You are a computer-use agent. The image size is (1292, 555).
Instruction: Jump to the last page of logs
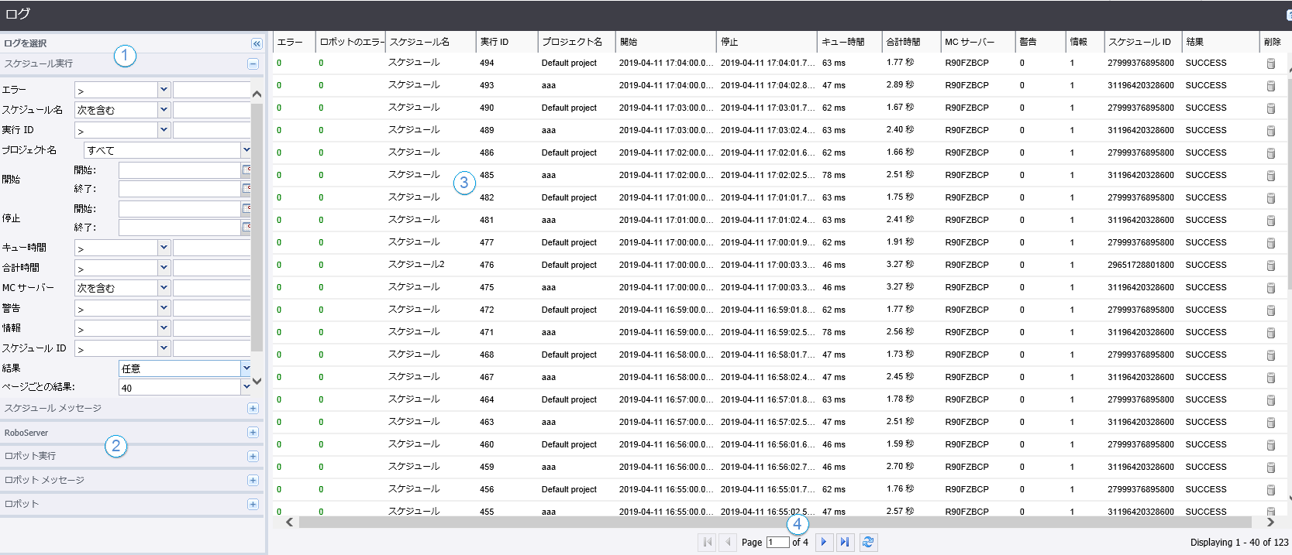pyautogui.click(x=846, y=543)
